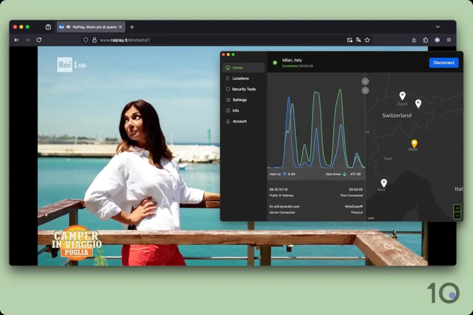This screenshot has height=315, width=473.
Task: Open Home in IPVanish sidebar
Action: pyautogui.click(x=243, y=68)
